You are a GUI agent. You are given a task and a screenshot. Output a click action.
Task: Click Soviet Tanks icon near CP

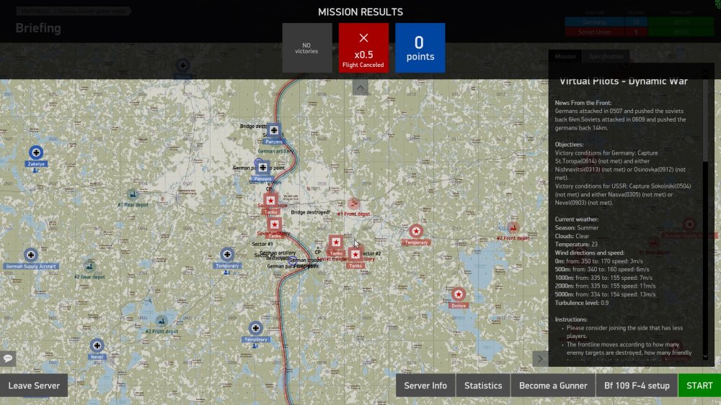pos(270,201)
